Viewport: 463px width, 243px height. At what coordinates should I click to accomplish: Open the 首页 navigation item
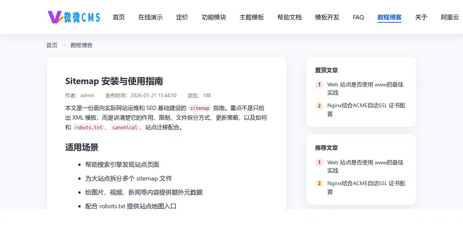point(119,17)
